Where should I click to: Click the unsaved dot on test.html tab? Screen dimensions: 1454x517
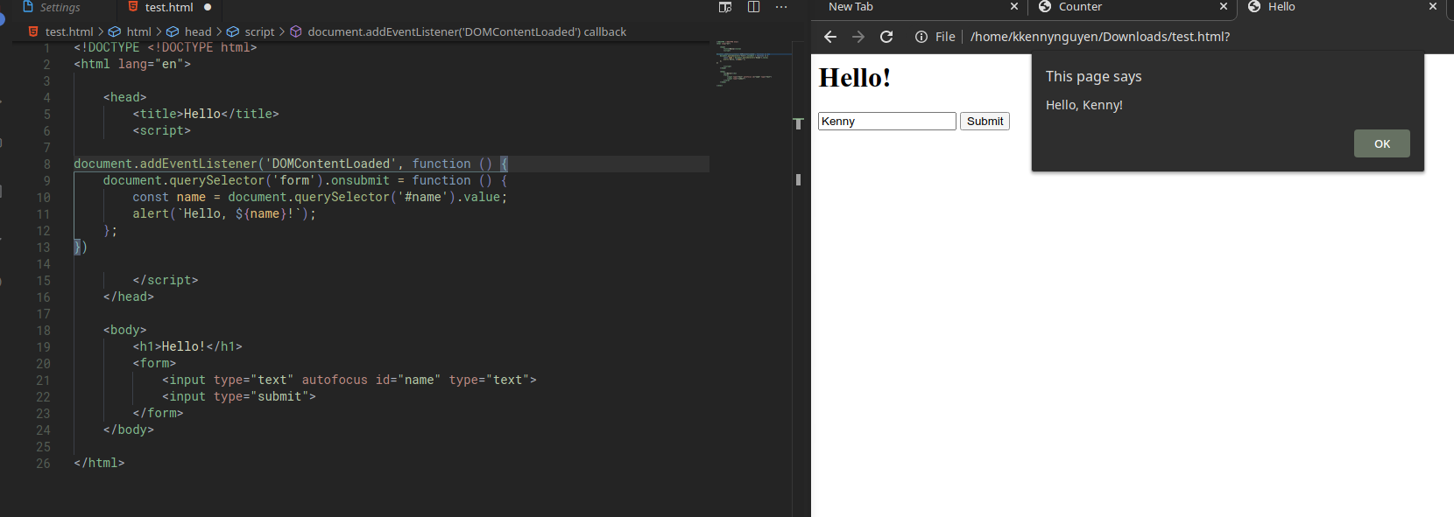point(208,7)
